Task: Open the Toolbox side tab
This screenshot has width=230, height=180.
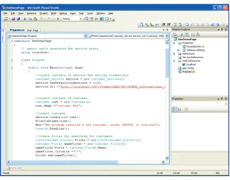Action: click(x=3, y=35)
